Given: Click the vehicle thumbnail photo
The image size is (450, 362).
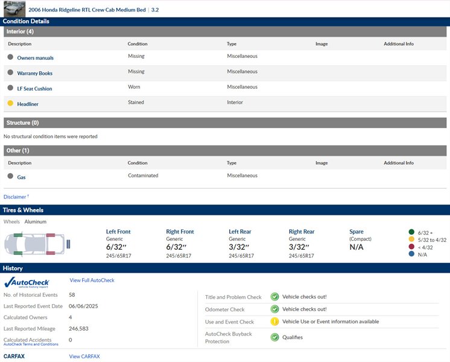Looking at the screenshot, I should point(14,8).
